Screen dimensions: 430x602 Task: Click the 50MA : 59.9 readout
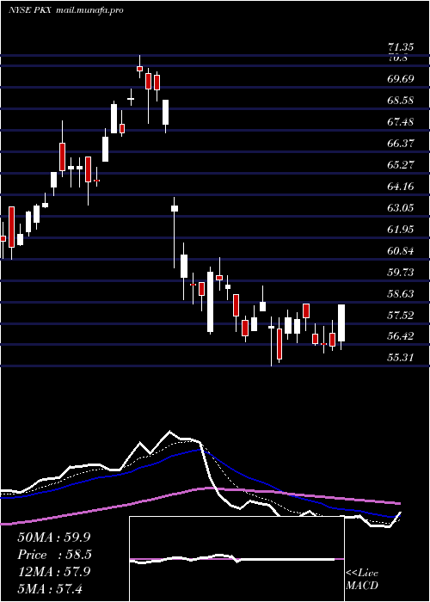54,537
